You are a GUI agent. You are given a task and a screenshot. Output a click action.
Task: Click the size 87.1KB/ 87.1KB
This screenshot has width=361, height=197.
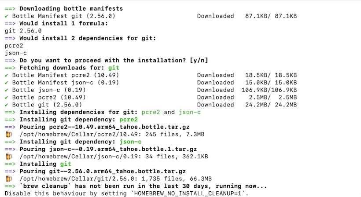tap(271, 16)
